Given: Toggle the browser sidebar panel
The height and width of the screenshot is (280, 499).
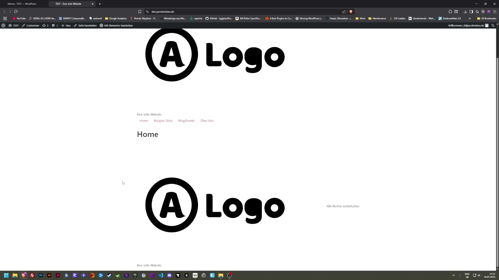Looking at the screenshot, I should 471,12.
